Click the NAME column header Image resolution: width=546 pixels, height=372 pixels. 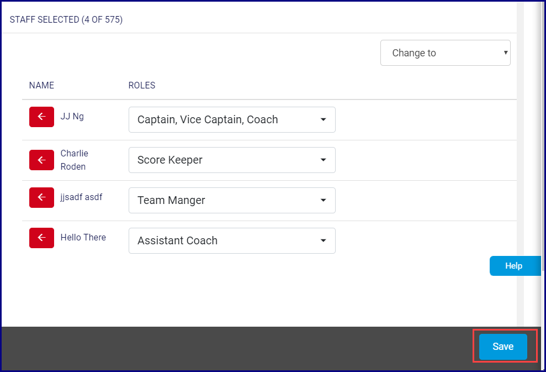tap(41, 85)
